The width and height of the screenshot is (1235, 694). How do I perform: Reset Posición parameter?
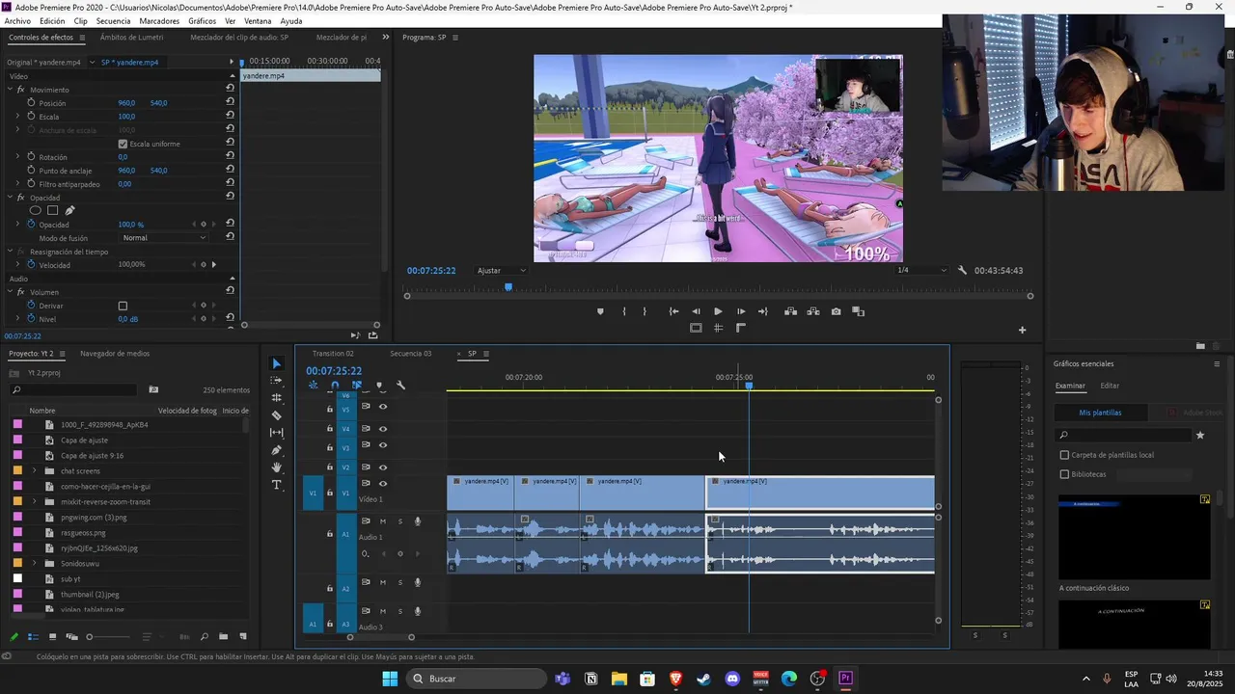(x=230, y=102)
